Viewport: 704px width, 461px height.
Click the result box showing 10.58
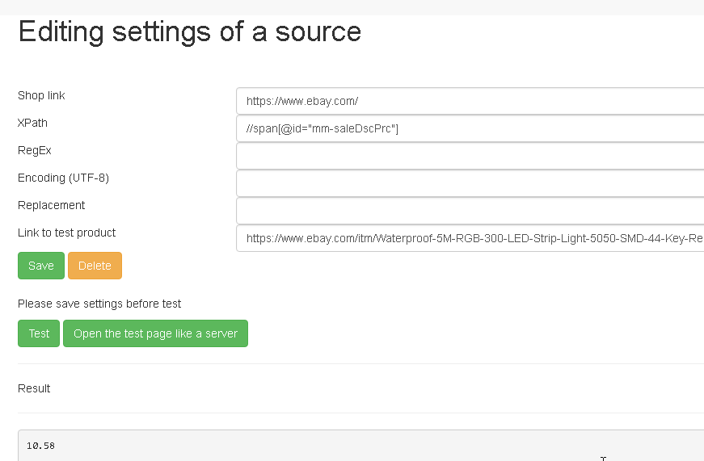[x=361, y=446]
